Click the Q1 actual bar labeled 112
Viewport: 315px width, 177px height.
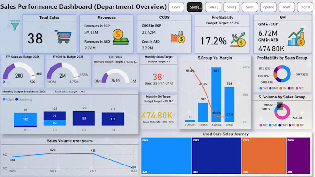pyautogui.click(x=25, y=119)
